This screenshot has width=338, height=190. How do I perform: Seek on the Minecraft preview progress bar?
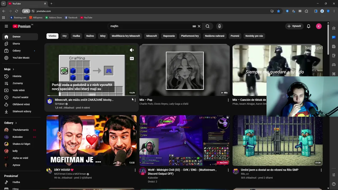pos(92,95)
